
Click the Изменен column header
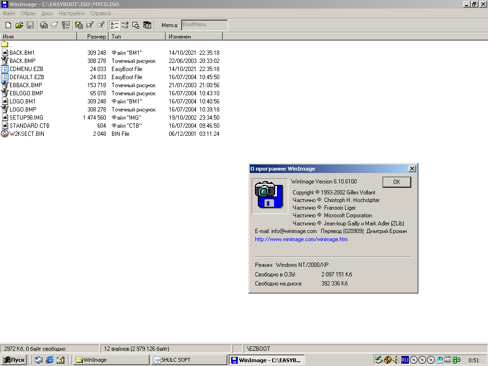194,36
